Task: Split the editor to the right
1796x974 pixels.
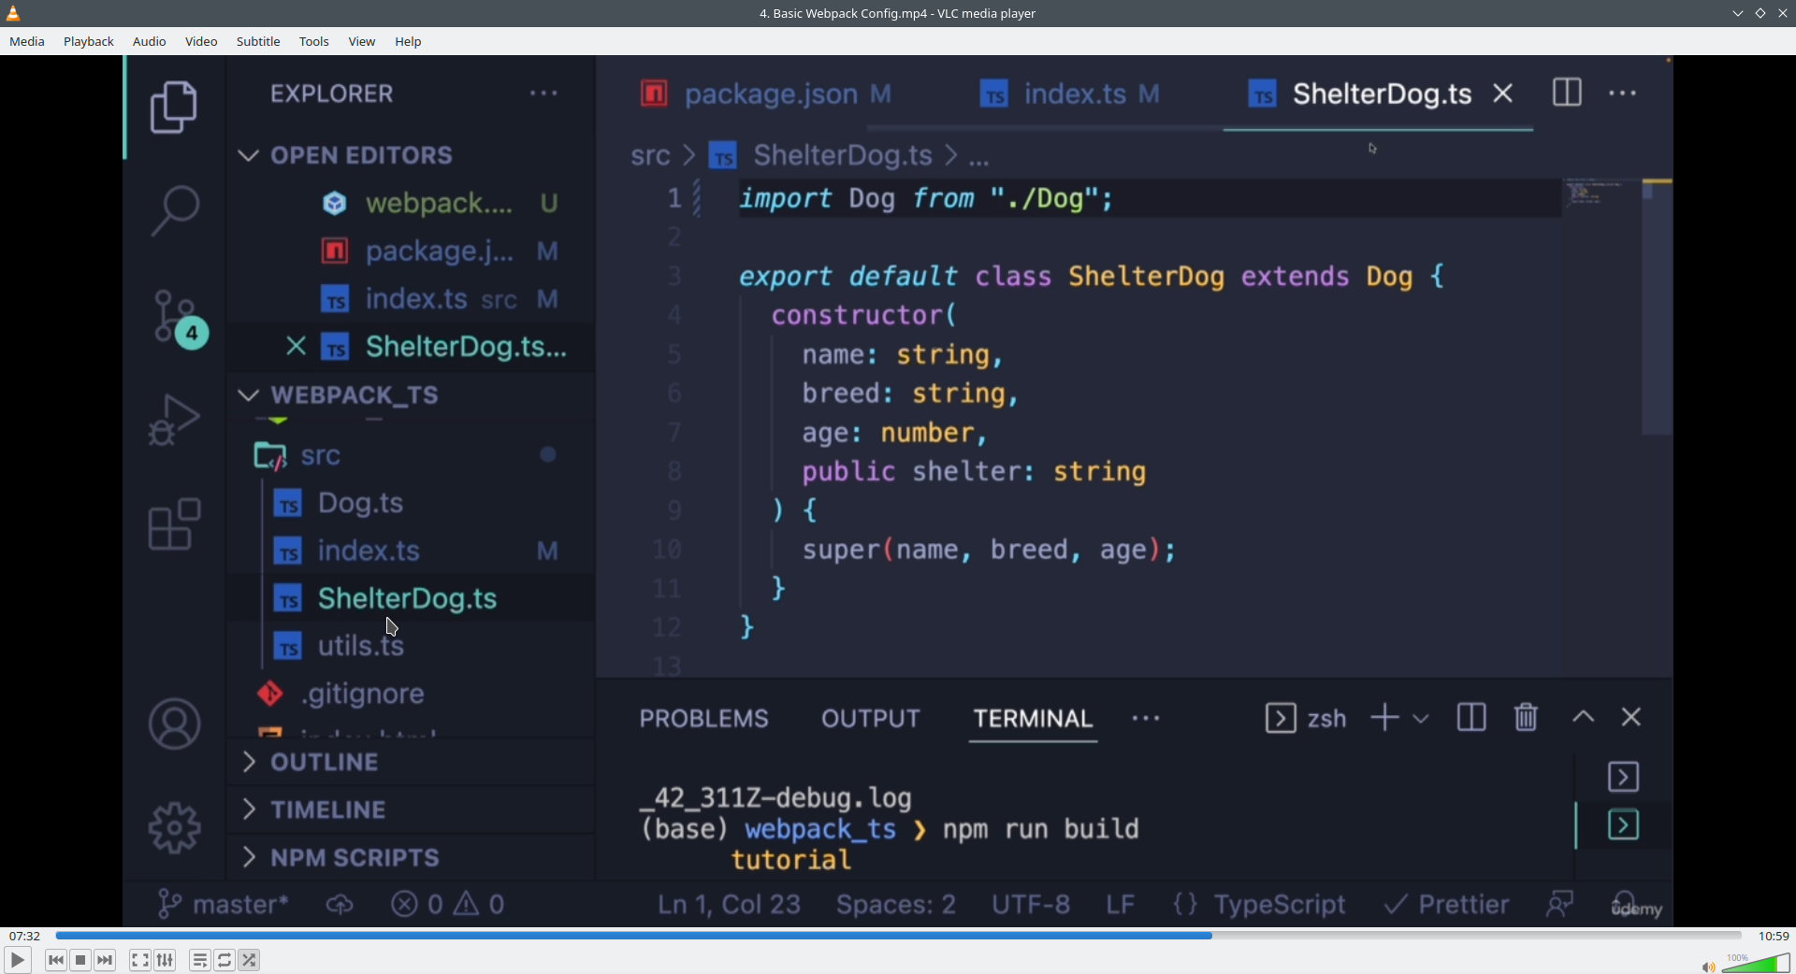Action: click(1567, 93)
